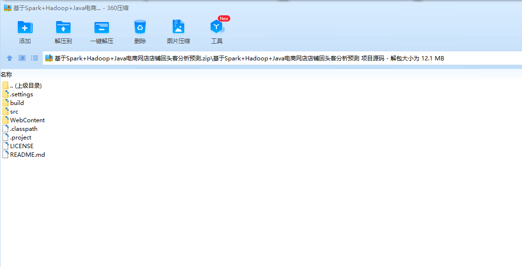Select the '.. (上级目录)' row text

pyautogui.click(x=26, y=85)
